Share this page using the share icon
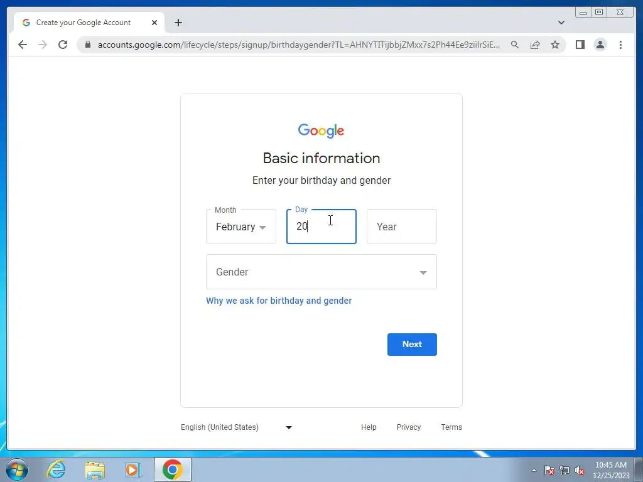 [x=535, y=45]
